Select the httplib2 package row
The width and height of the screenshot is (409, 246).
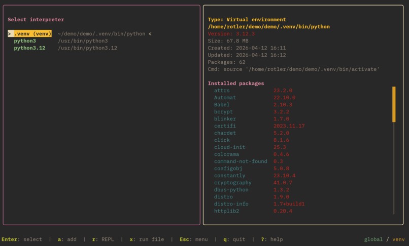tap(253, 211)
